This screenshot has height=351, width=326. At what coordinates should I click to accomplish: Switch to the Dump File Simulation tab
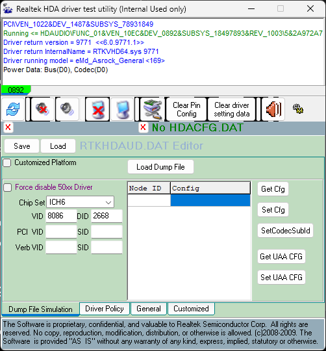(40, 309)
